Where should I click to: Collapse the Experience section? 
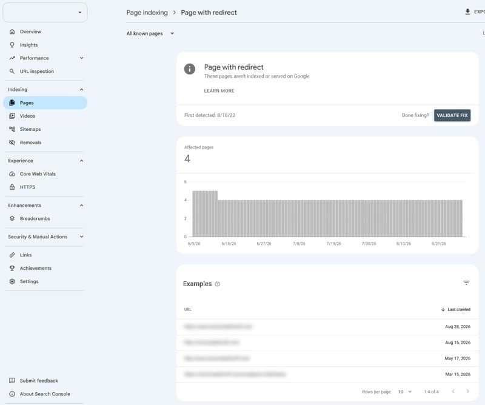(82, 161)
